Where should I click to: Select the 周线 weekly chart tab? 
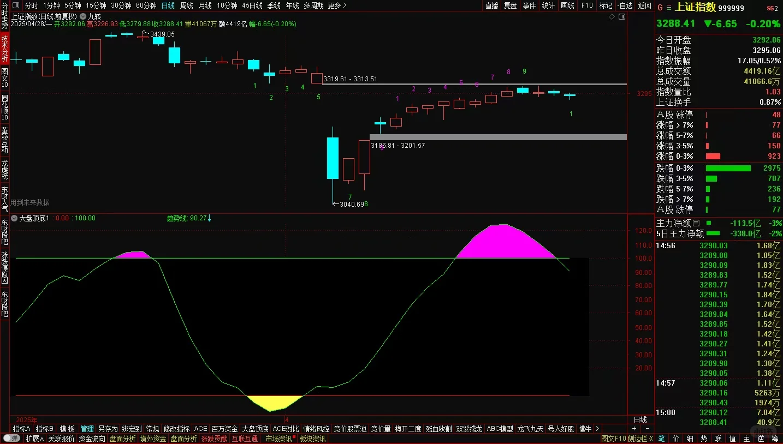(187, 5)
